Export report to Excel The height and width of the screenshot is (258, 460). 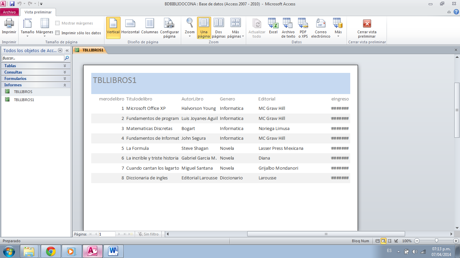pos(273,27)
